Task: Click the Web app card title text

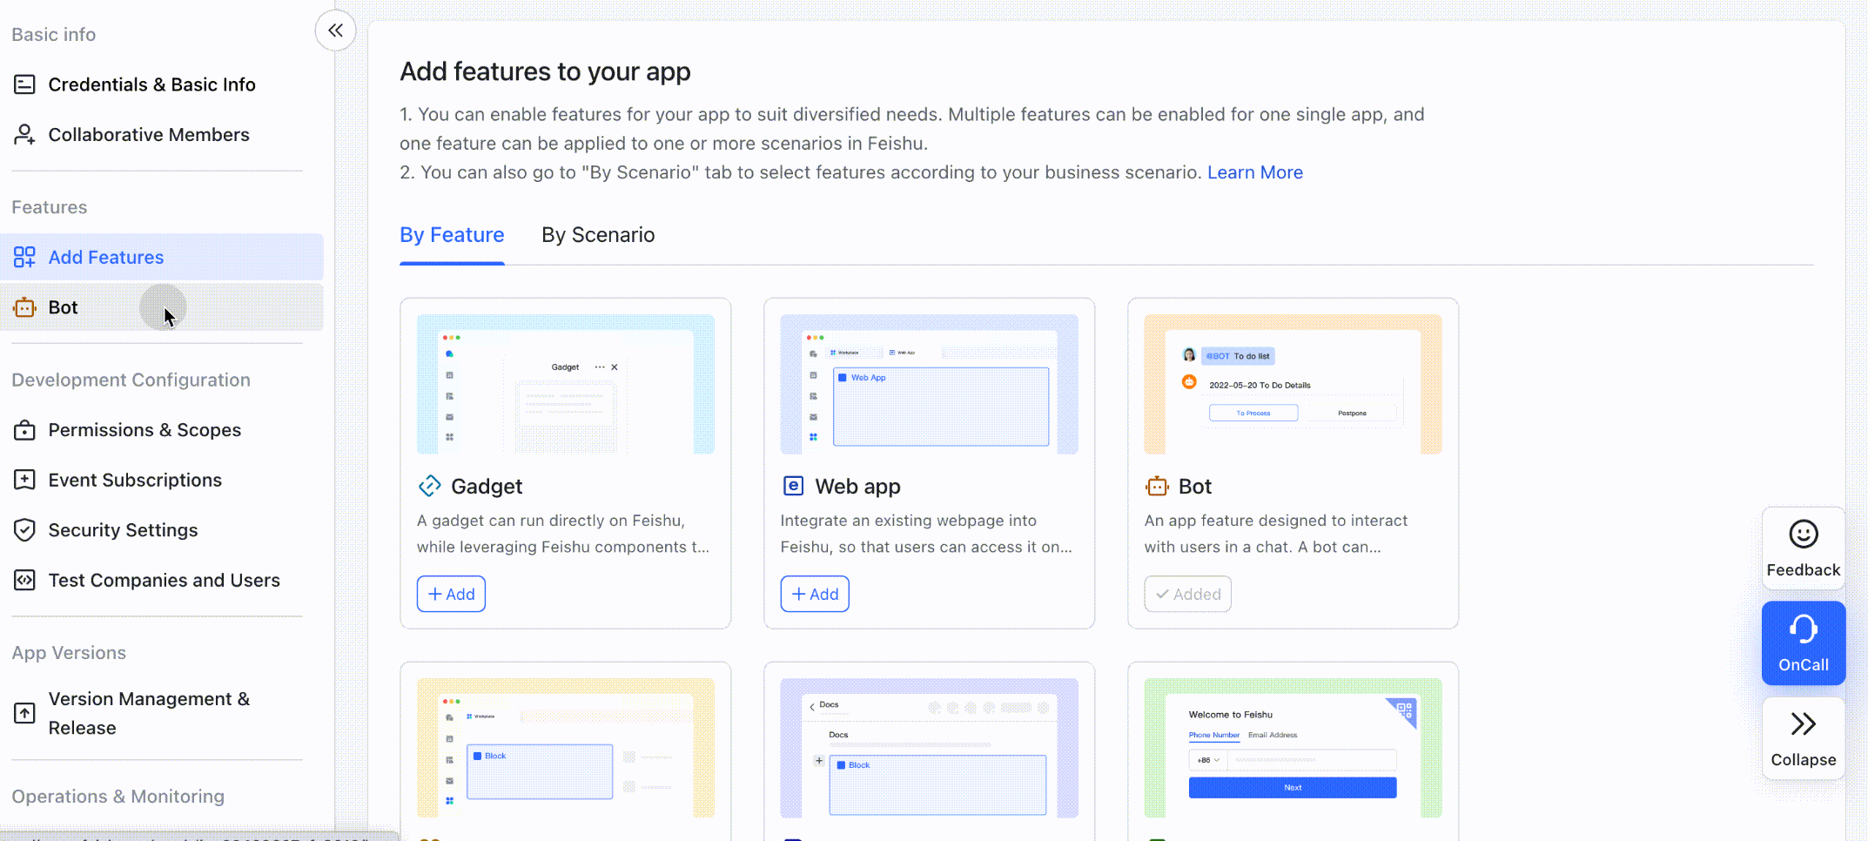Action: pos(857,486)
